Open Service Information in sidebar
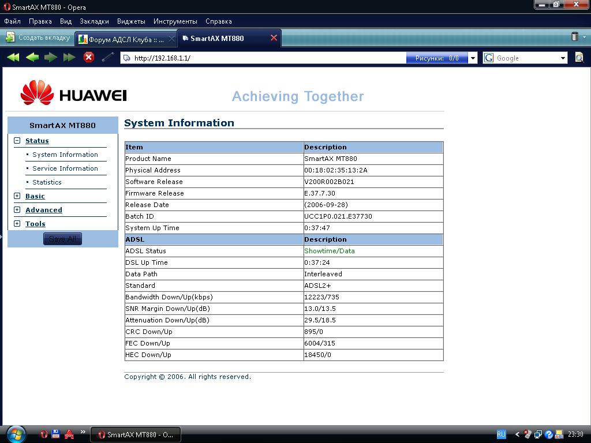 click(x=65, y=168)
